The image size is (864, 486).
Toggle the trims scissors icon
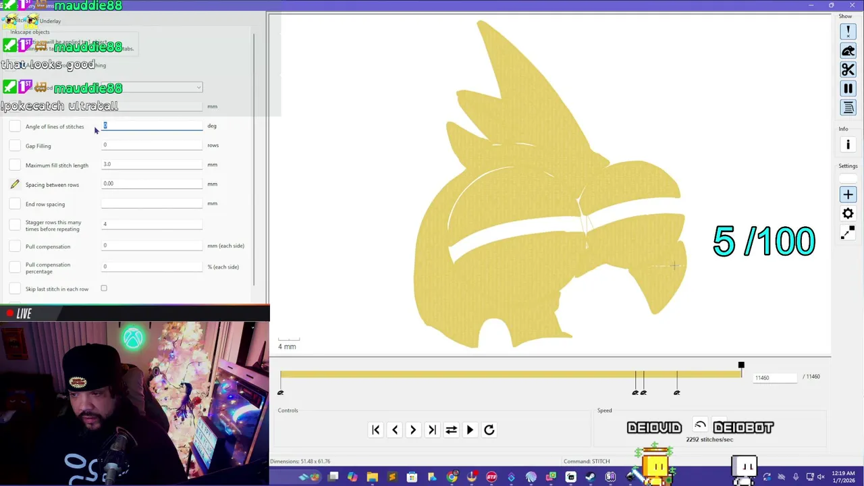(848, 70)
